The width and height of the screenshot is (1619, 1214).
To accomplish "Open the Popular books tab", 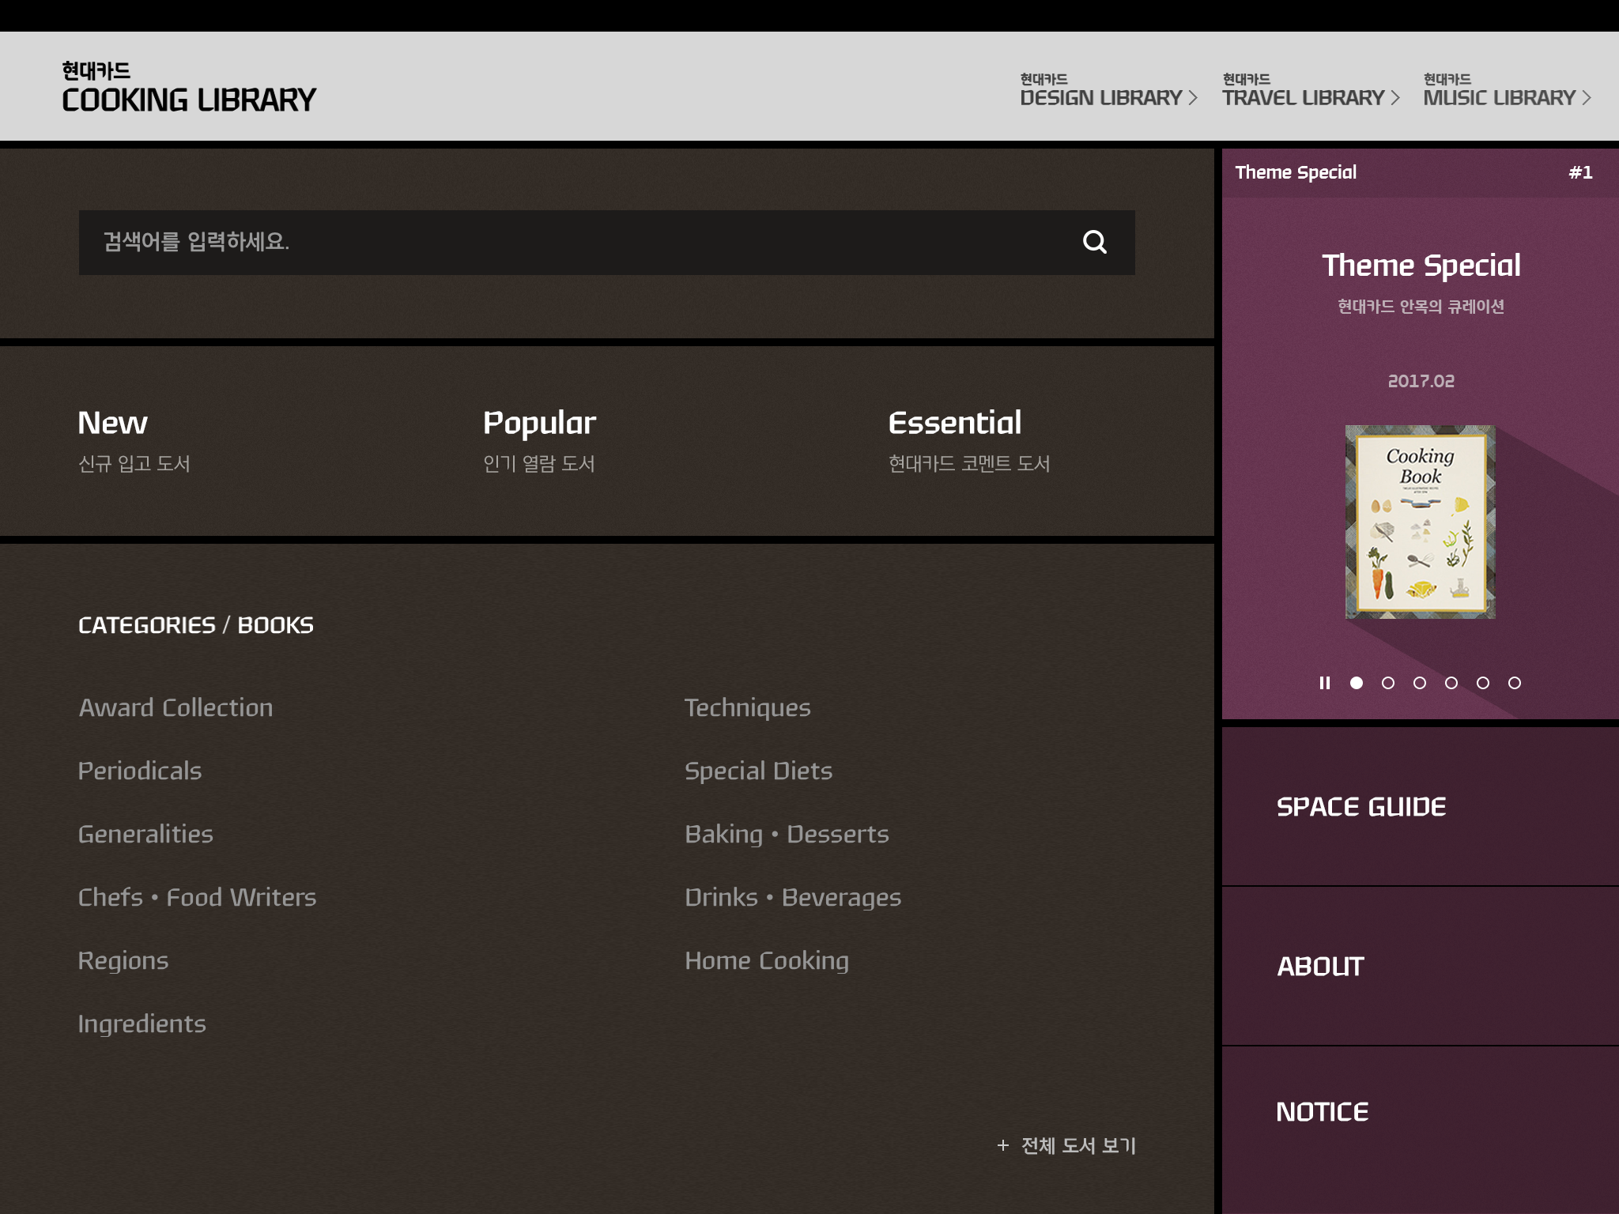I will coord(539,424).
